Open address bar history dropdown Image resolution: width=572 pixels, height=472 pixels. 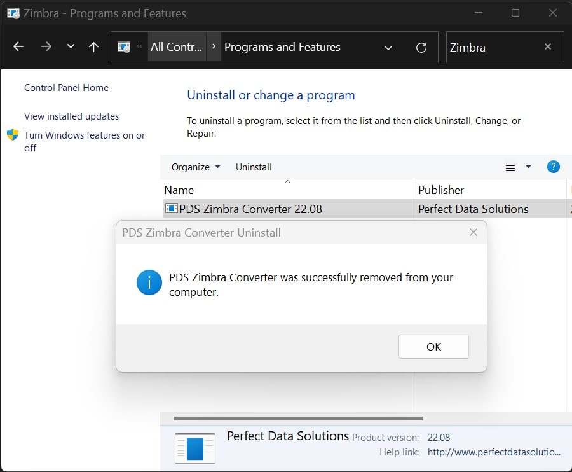[x=388, y=48]
